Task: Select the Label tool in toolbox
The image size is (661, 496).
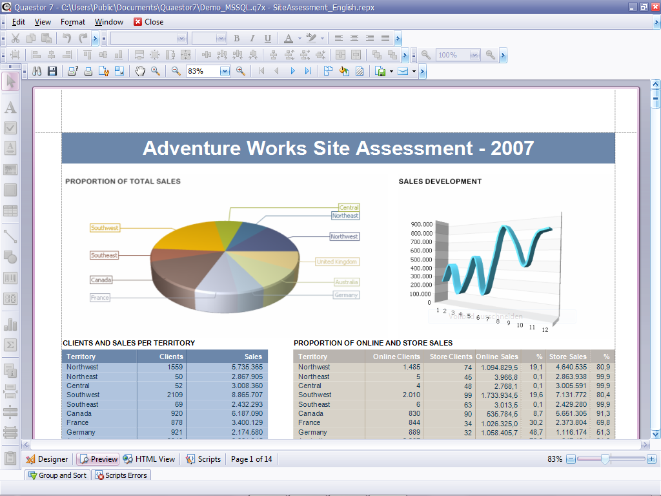Action: coord(10,108)
